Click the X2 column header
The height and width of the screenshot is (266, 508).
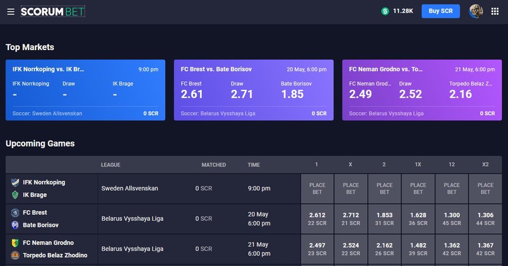(x=485, y=165)
